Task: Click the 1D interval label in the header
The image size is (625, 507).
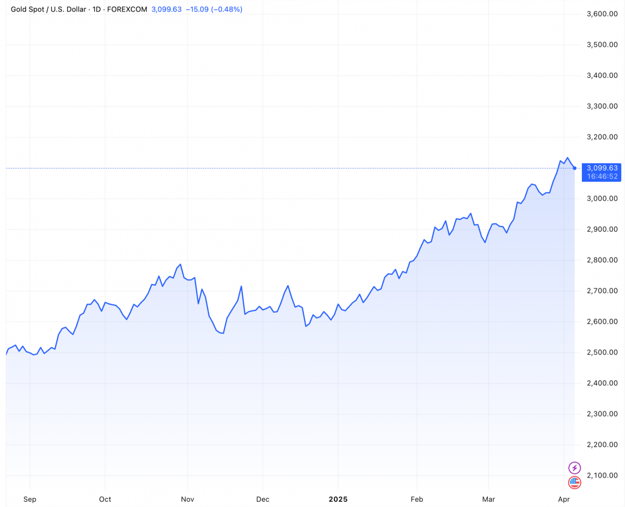Action: [x=97, y=9]
